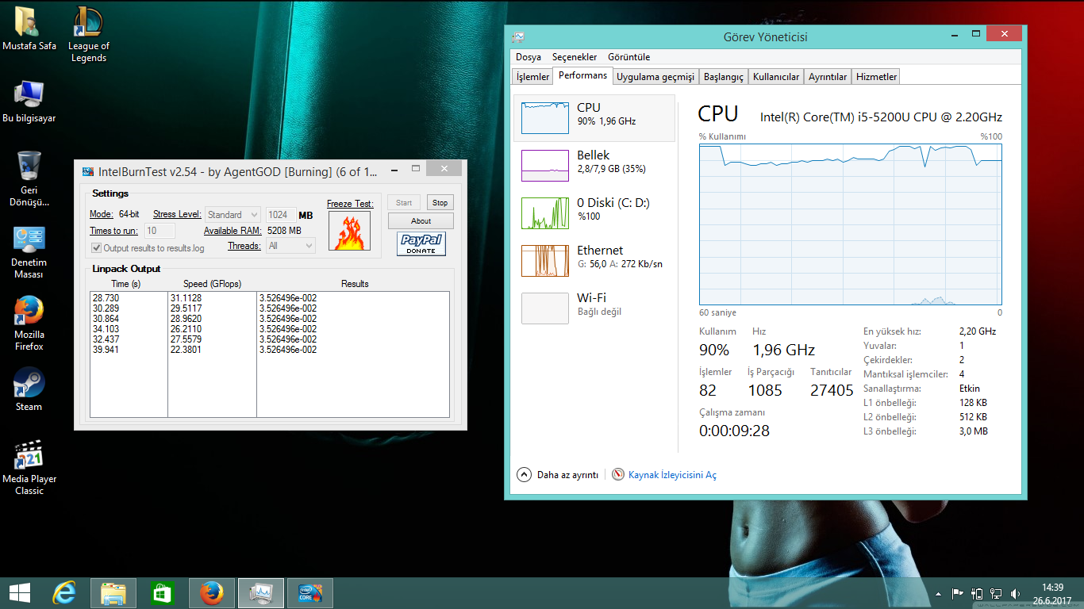Click the Times to run input field

(x=160, y=231)
